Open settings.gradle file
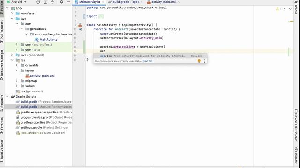300x168 pixels. click(42, 127)
